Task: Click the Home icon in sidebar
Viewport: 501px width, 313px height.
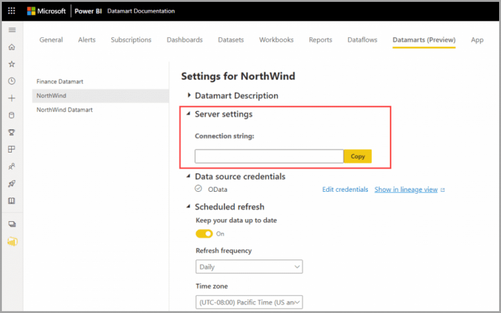Action: click(x=12, y=47)
